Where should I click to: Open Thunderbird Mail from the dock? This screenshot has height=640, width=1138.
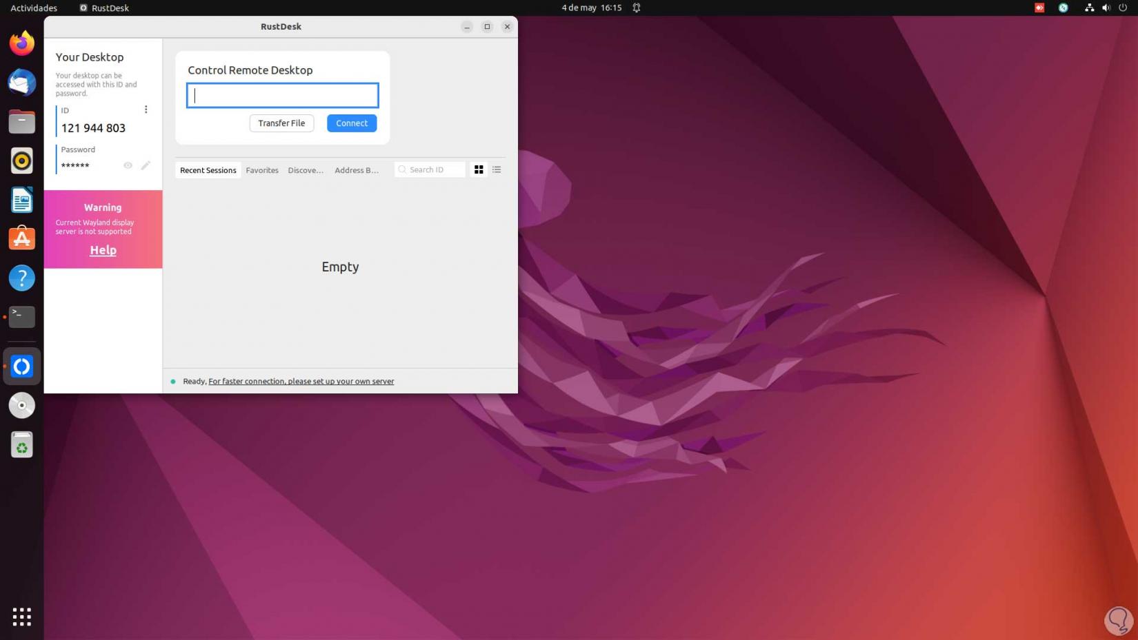click(x=22, y=83)
